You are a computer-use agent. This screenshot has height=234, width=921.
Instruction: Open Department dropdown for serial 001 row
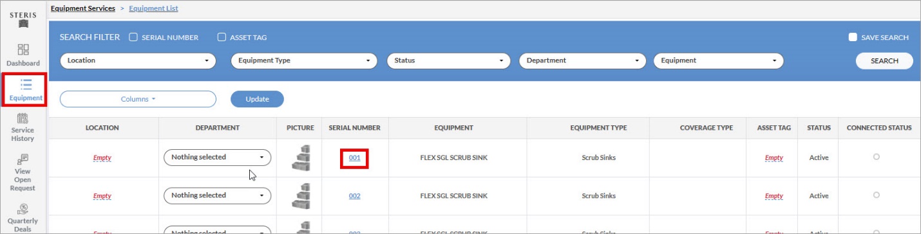(217, 157)
